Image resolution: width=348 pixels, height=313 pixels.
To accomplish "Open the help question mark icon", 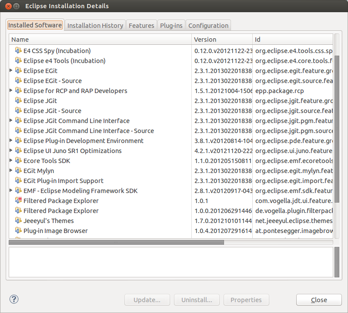I will pyautogui.click(x=14, y=299).
